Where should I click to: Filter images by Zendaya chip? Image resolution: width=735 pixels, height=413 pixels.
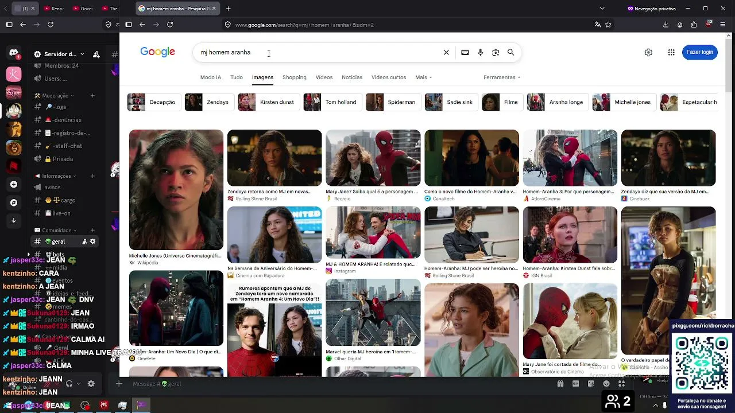209,102
